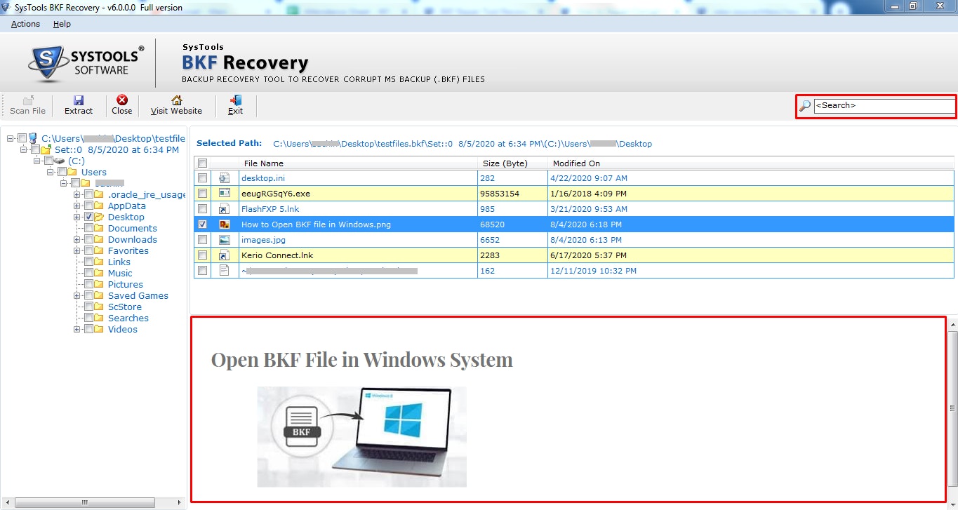Screen dimensions: 958x510
Task: Click the computer icon at tree root
Action: click(33, 138)
